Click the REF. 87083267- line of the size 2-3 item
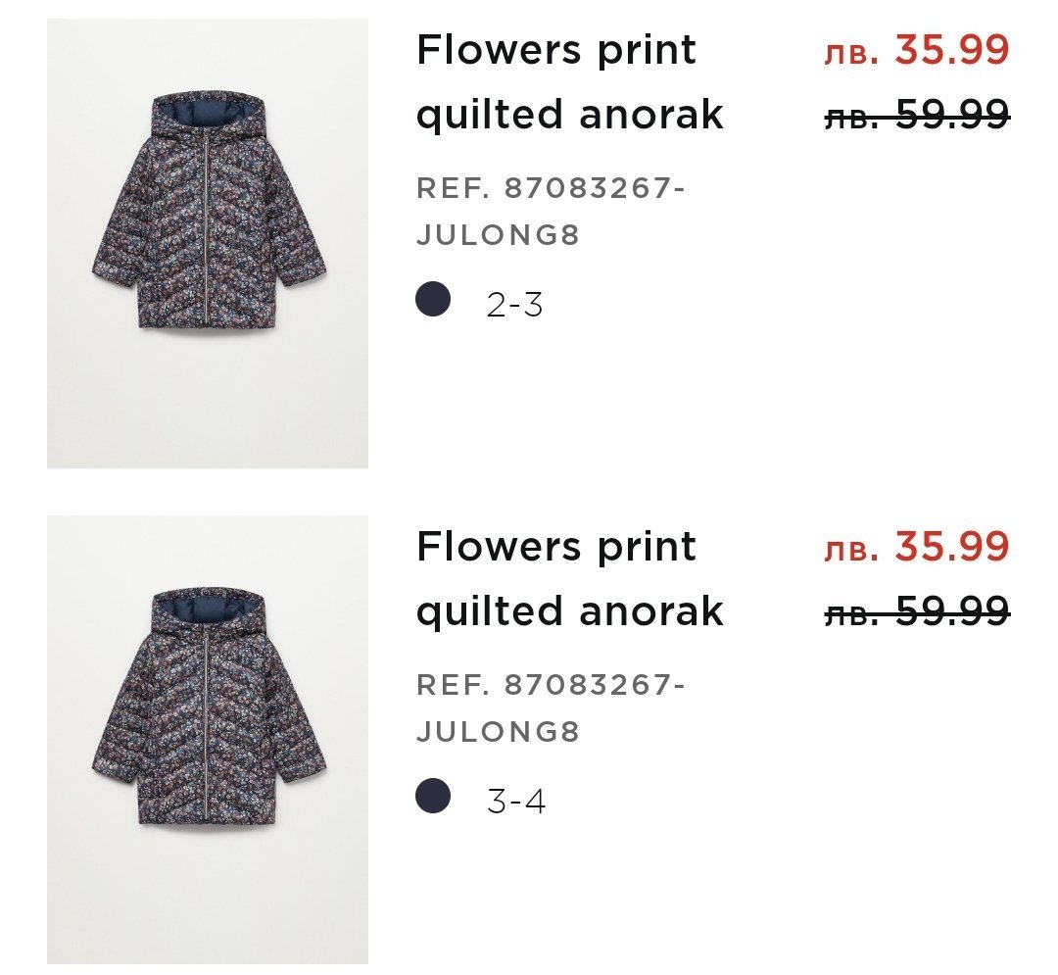Viewport: 1058px width, 975px height. click(551, 188)
